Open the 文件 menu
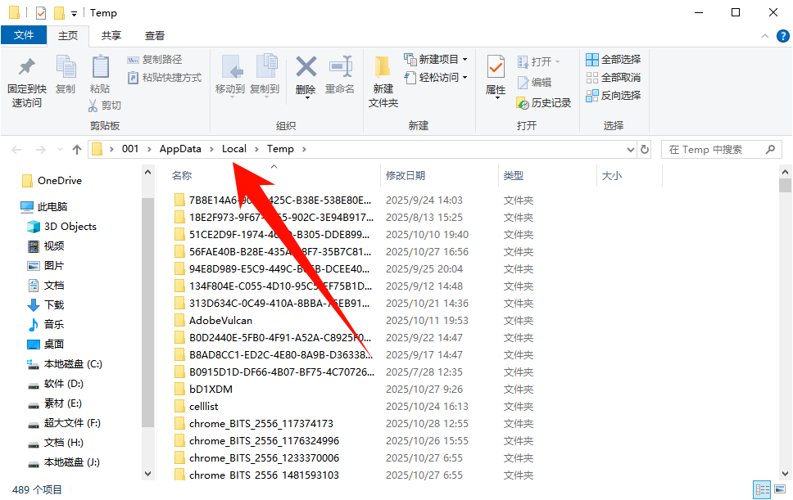The width and height of the screenshot is (793, 500). [x=25, y=35]
